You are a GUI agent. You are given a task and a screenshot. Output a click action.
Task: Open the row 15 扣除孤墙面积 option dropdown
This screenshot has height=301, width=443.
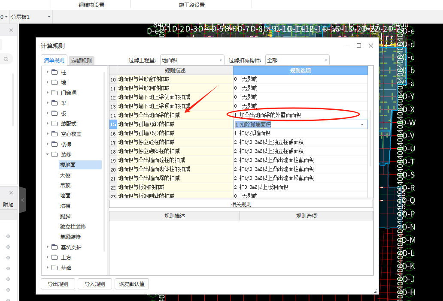pos(362,124)
